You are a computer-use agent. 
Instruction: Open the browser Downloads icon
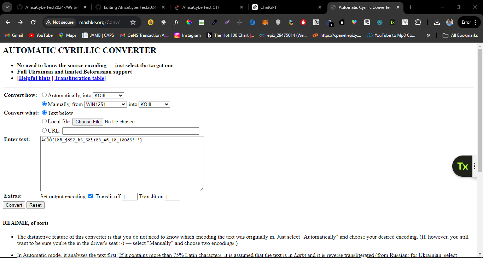click(x=437, y=22)
